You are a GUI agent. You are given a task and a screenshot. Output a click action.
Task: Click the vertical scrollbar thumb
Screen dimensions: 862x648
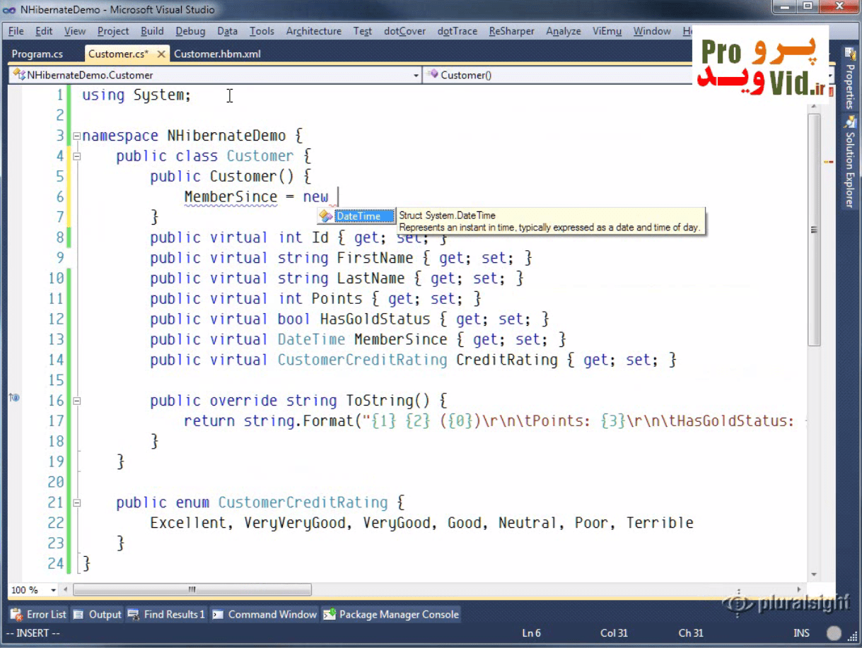814,230
